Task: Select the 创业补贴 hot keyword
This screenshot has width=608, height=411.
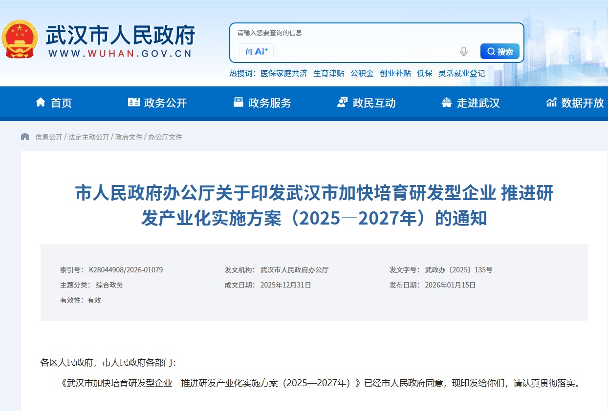Action: pyautogui.click(x=395, y=73)
